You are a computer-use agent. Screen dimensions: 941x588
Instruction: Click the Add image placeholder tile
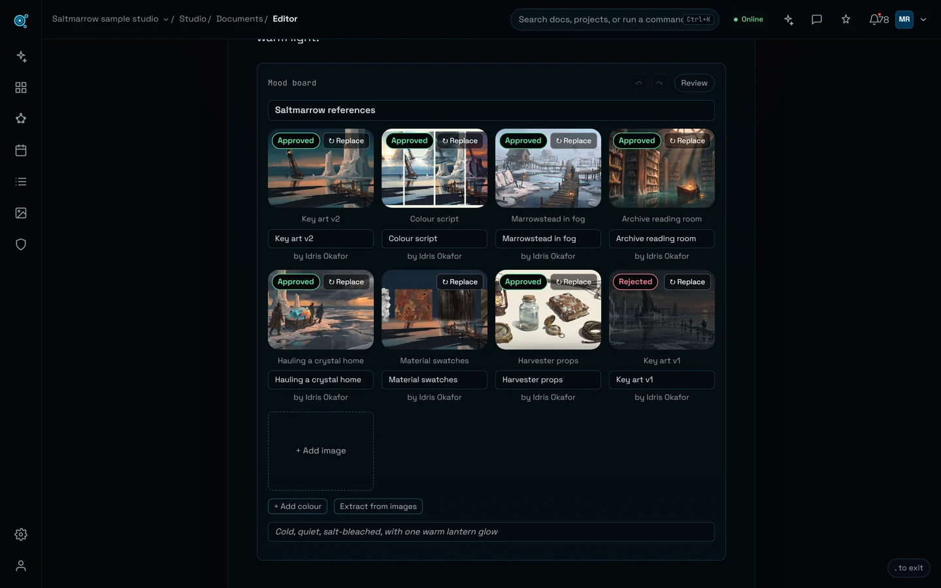tap(321, 451)
